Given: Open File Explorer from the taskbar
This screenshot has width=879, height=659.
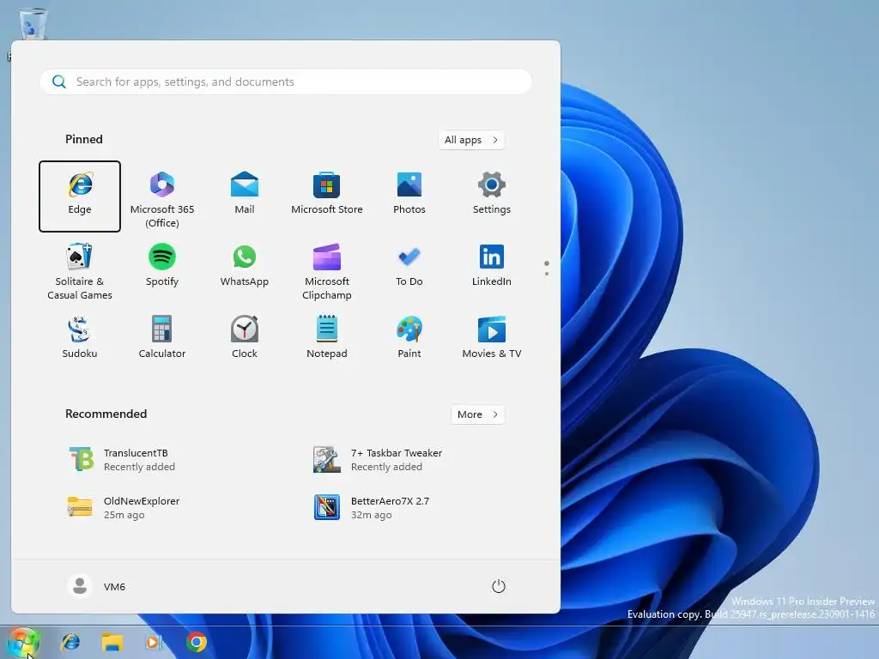Looking at the screenshot, I should click(x=112, y=642).
